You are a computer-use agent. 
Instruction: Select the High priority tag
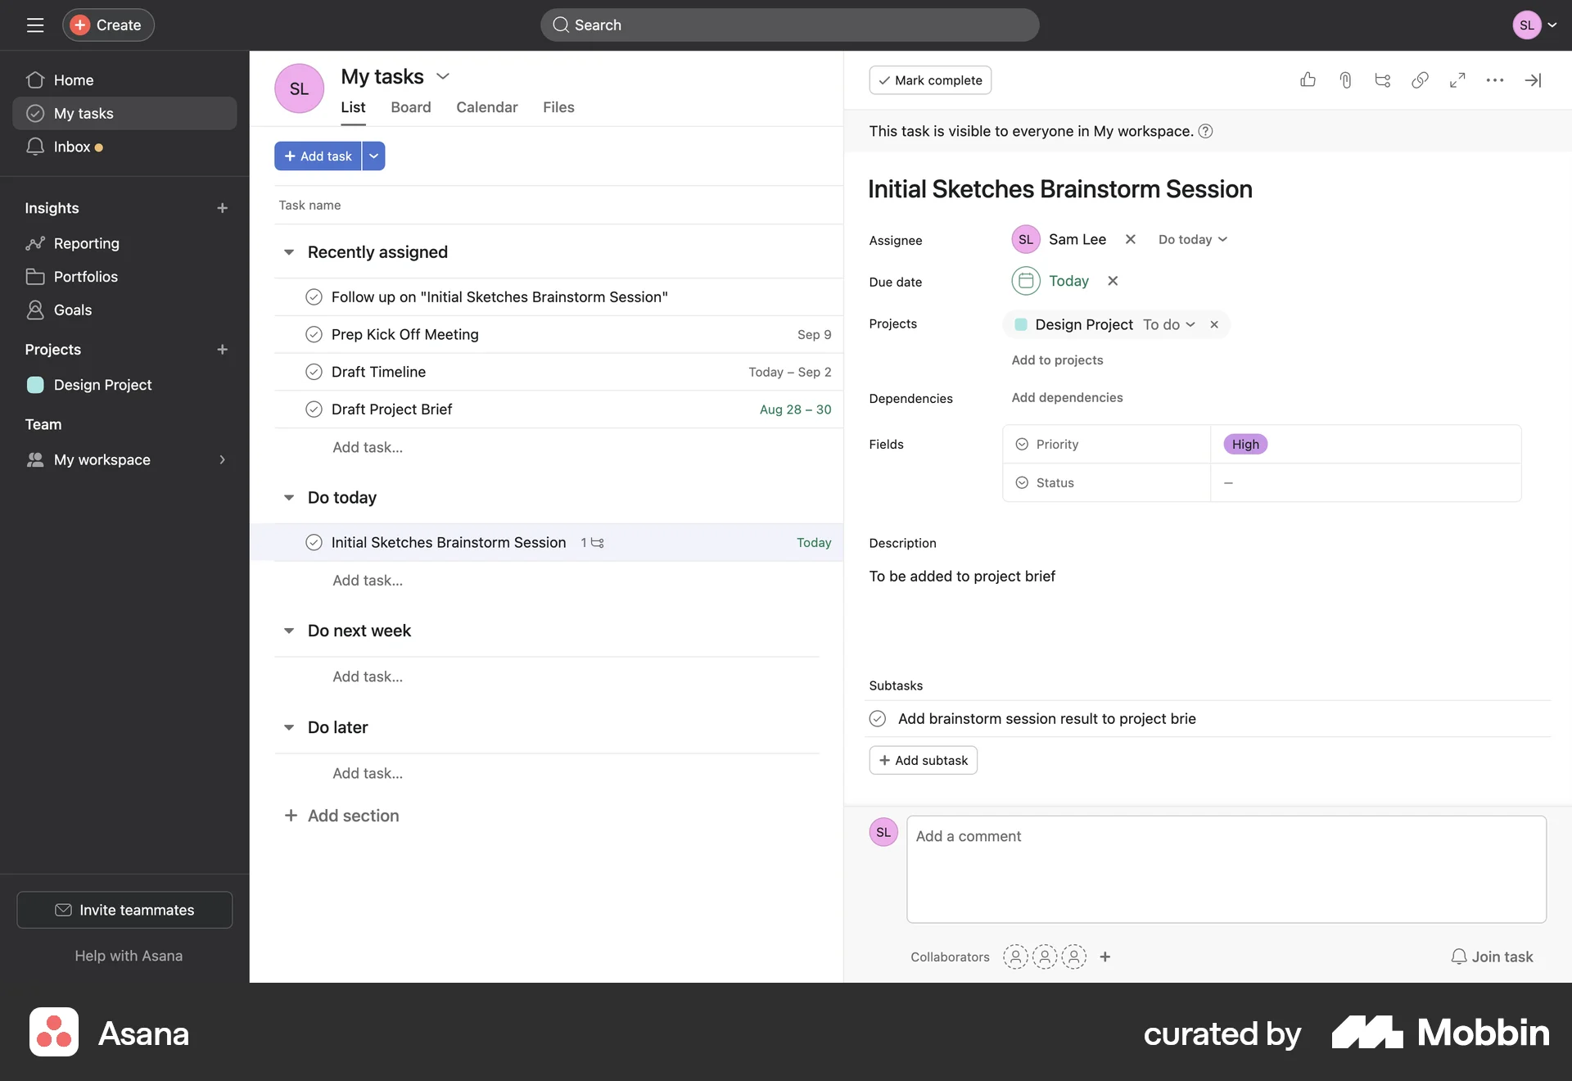coord(1244,443)
